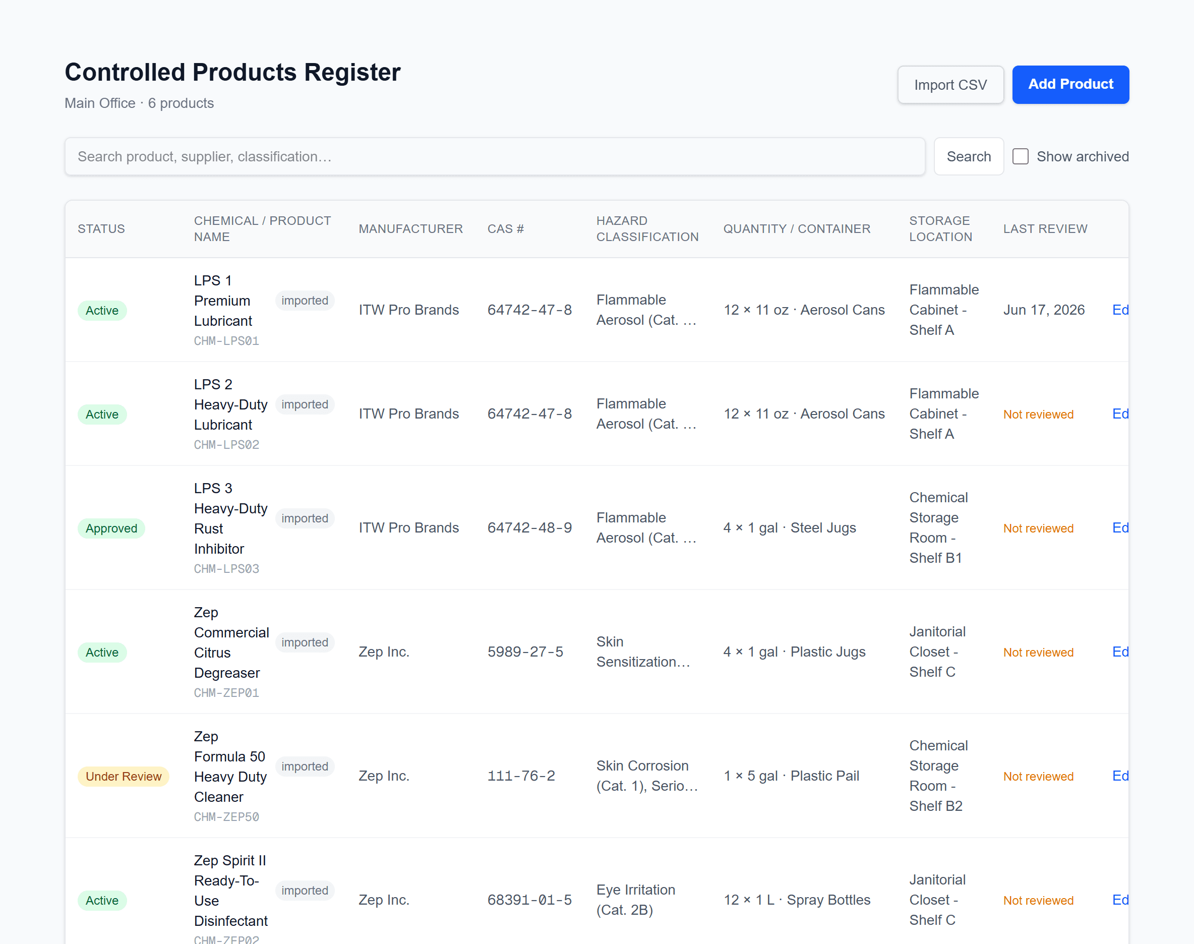The height and width of the screenshot is (944, 1194).
Task: Select the STORAGE LOCATION column header
Action: (x=940, y=229)
